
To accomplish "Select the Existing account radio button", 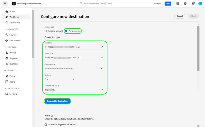I will point(46,31).
